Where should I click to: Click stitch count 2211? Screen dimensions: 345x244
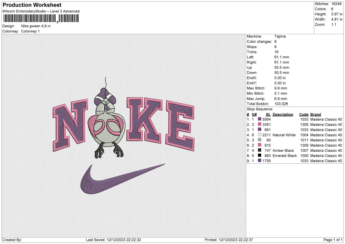coord(267,135)
